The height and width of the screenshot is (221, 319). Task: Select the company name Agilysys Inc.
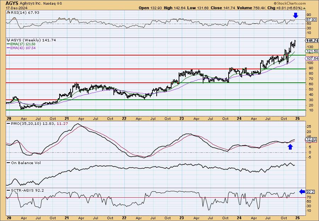point(31,4)
